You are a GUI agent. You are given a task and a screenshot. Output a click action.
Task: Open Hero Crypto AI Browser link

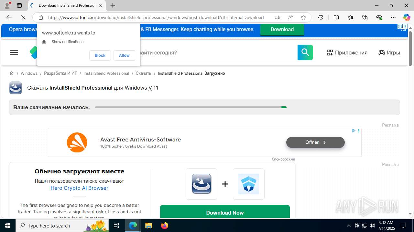[79, 188]
